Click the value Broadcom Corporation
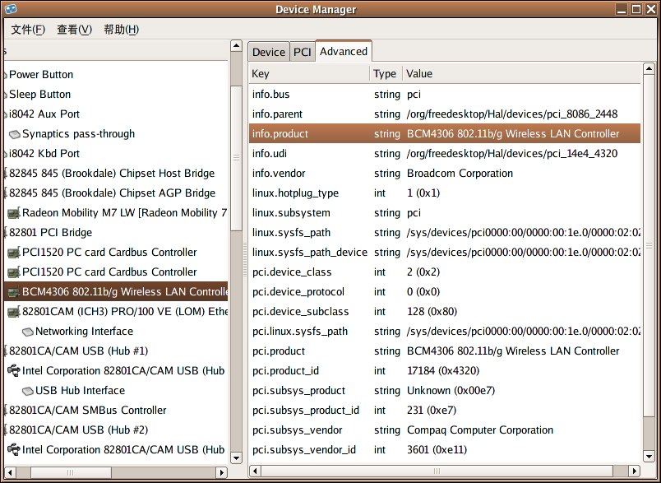 pyautogui.click(x=460, y=174)
